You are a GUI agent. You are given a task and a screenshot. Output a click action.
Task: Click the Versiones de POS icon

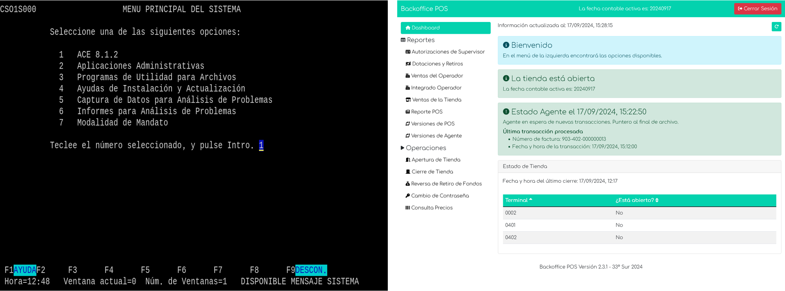click(x=407, y=124)
